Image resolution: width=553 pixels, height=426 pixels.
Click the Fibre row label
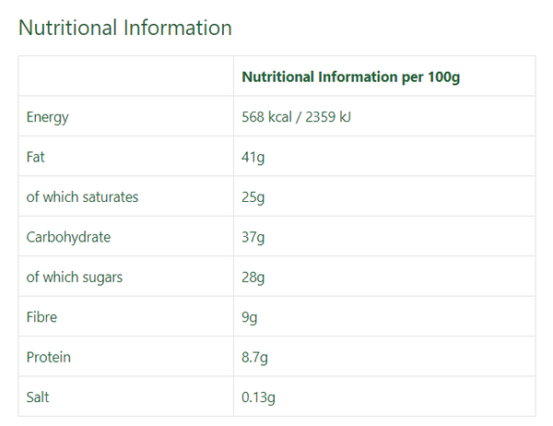click(41, 317)
